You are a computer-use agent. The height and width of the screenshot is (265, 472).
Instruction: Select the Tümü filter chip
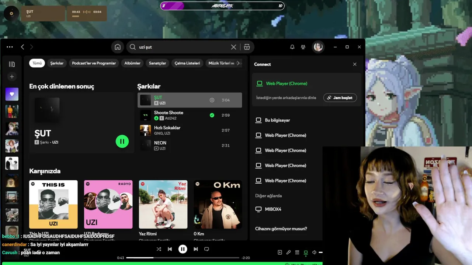coord(37,63)
